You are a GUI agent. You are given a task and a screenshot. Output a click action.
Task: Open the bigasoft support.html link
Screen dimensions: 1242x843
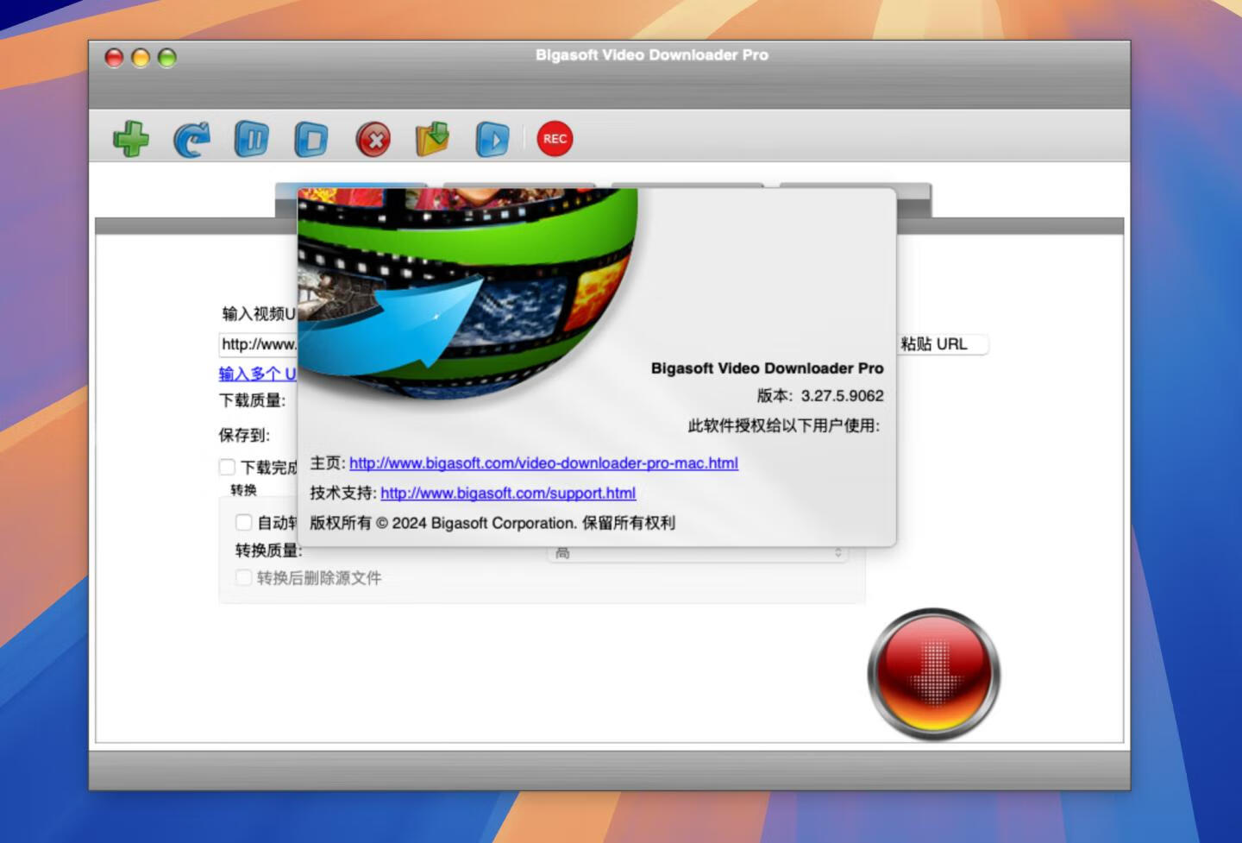(x=508, y=494)
